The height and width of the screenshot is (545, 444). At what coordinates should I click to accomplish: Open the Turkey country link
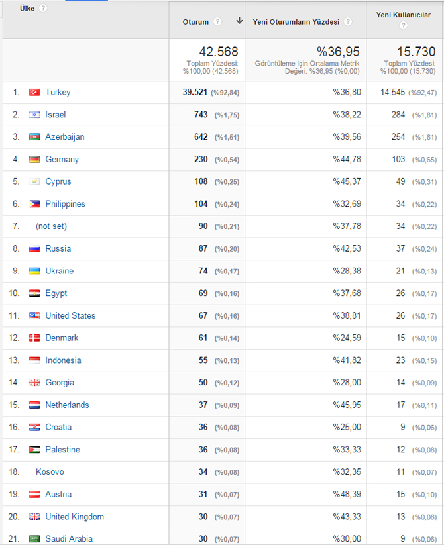coord(58,93)
